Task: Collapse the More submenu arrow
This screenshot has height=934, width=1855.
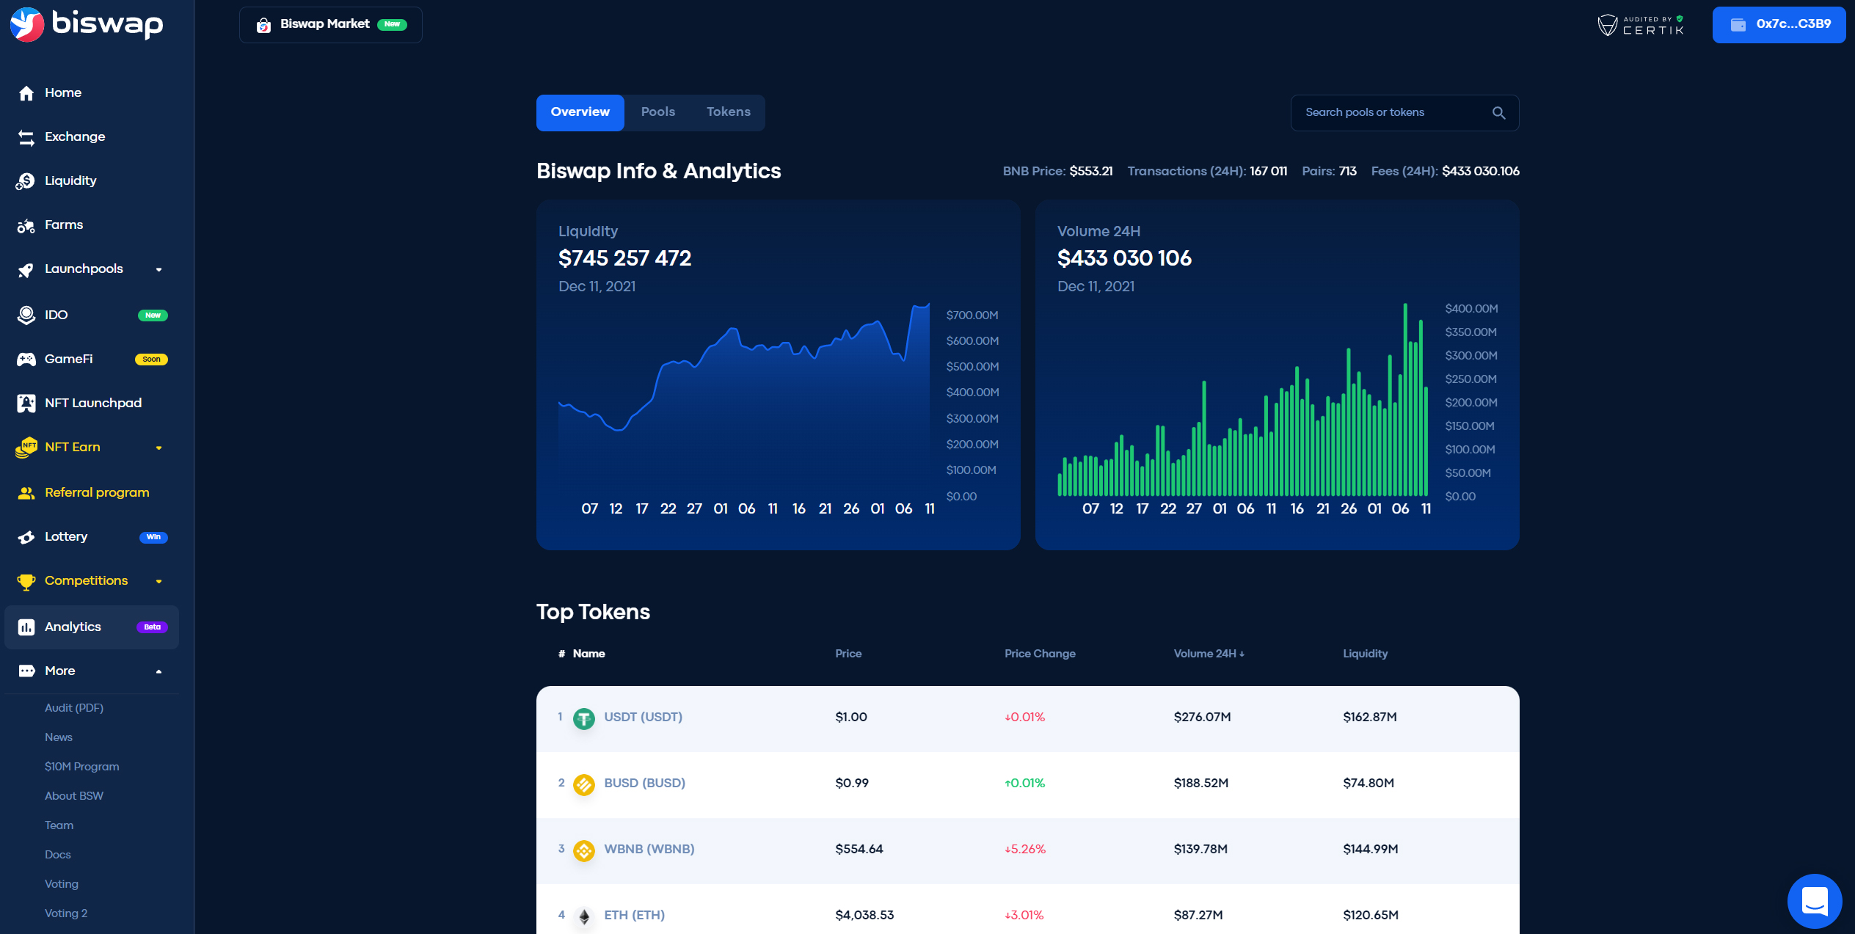Action: click(x=158, y=671)
